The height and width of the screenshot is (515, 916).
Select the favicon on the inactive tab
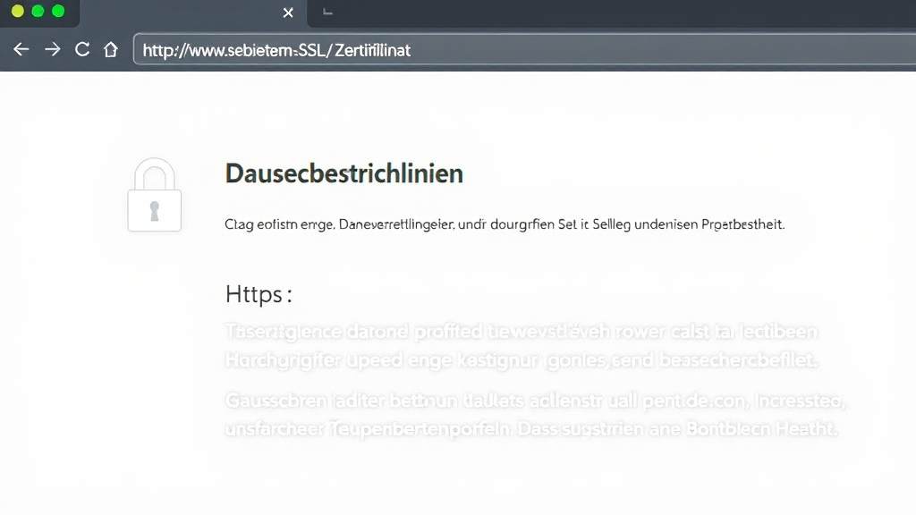click(327, 13)
